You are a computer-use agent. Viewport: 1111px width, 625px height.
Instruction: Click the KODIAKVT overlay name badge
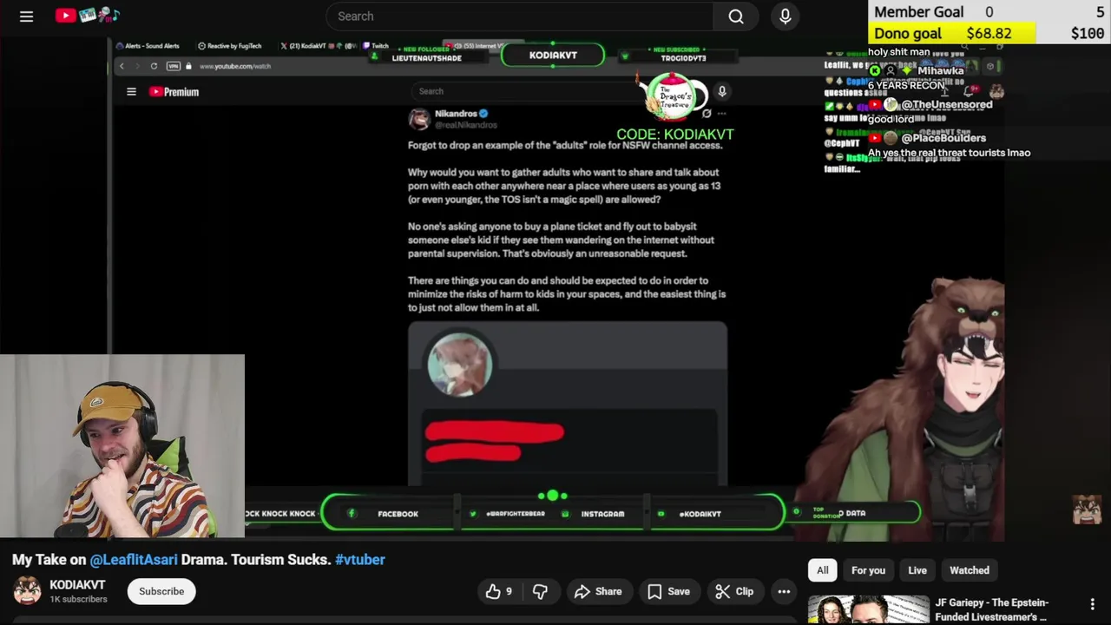pos(553,55)
